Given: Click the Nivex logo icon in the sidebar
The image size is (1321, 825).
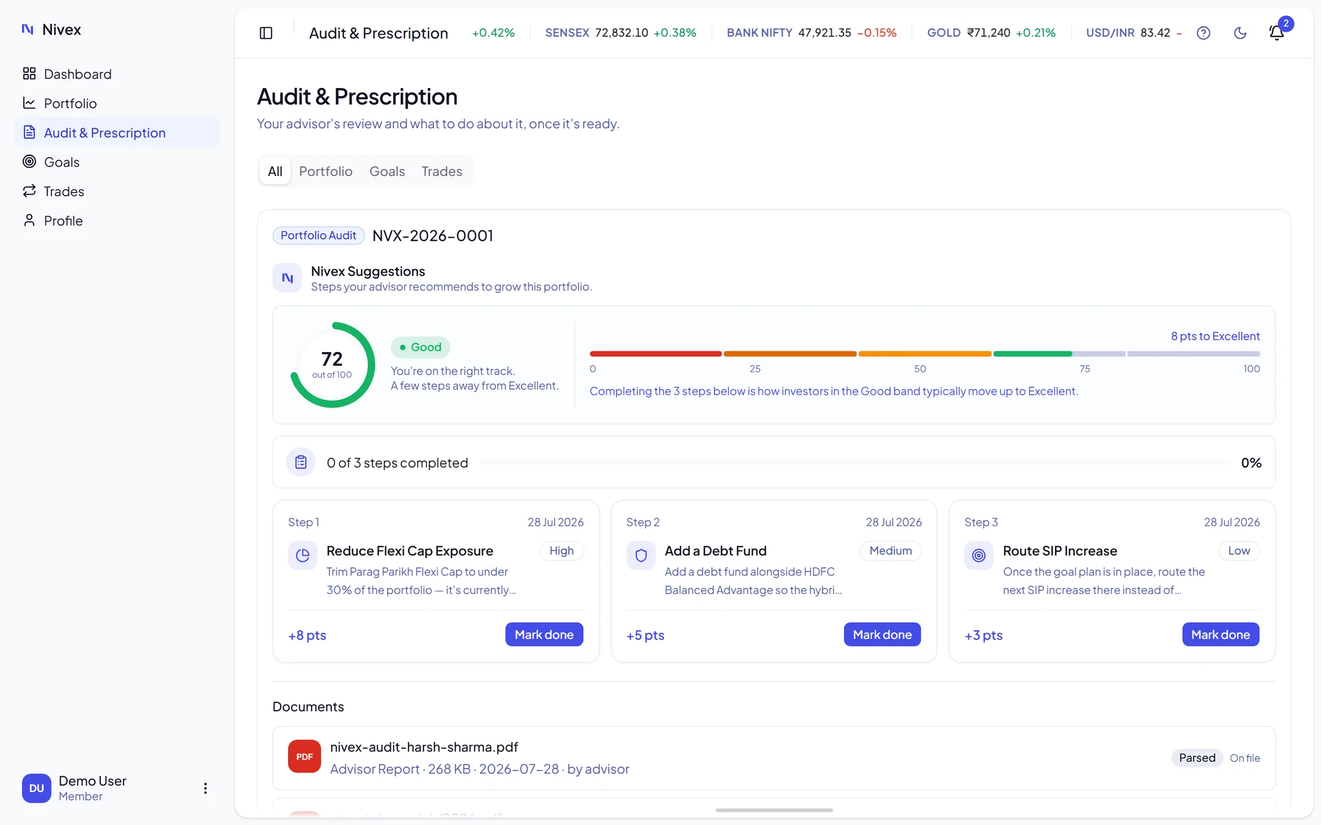Looking at the screenshot, I should 28,29.
